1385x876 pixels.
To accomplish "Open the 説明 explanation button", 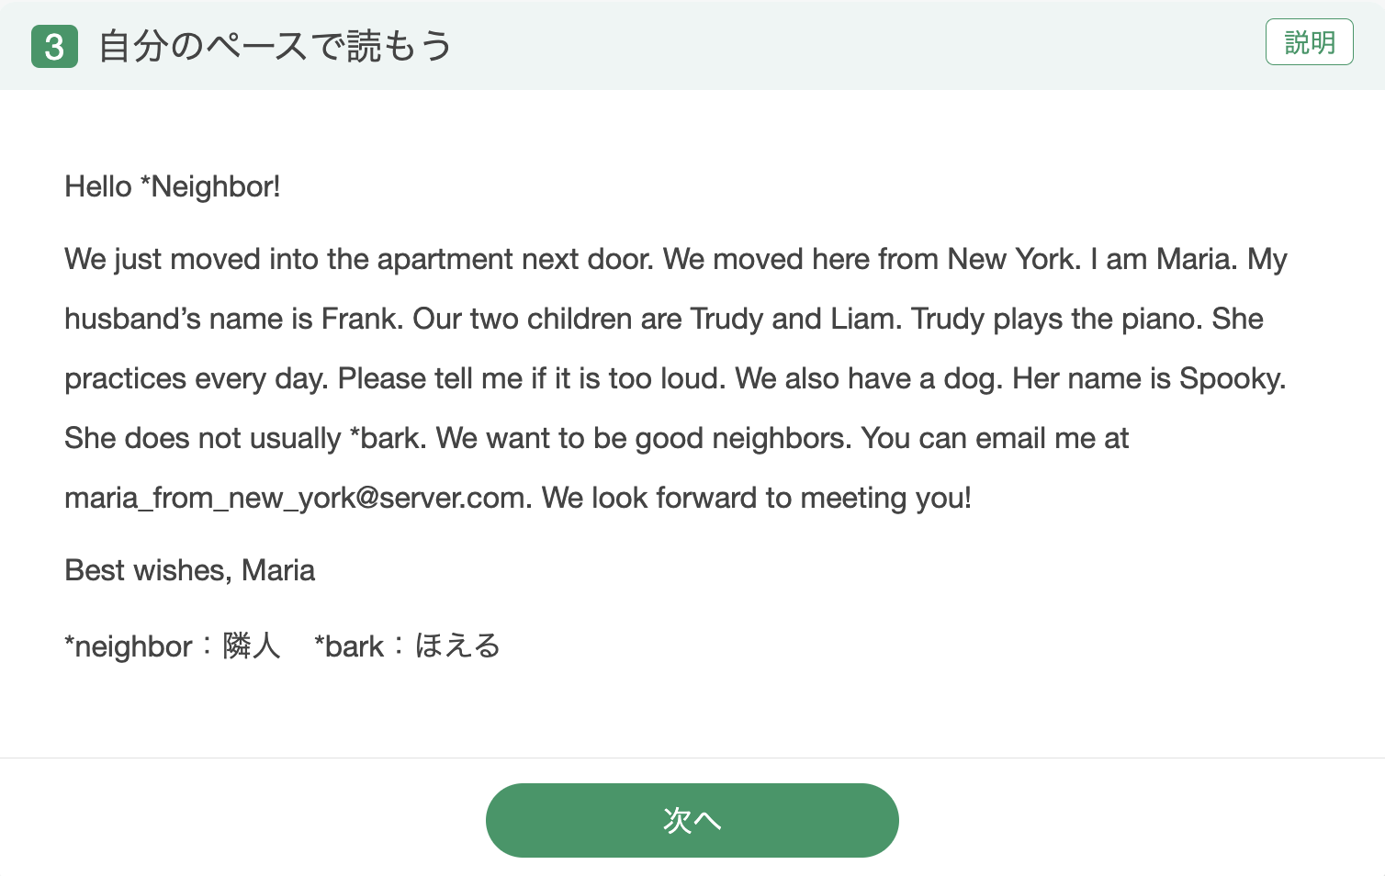I will tap(1309, 42).
